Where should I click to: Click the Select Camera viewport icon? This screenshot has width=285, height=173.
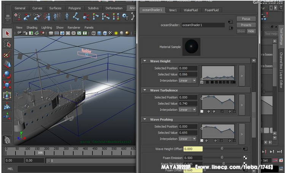(19, 33)
